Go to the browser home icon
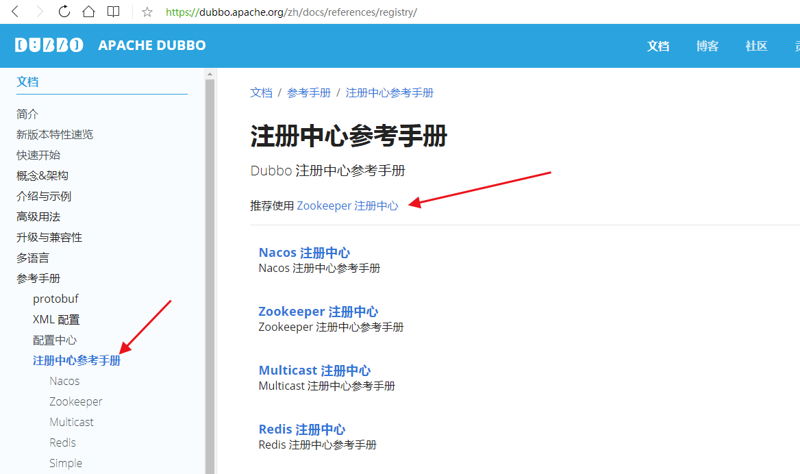Image resolution: width=800 pixels, height=474 pixels. [x=89, y=12]
